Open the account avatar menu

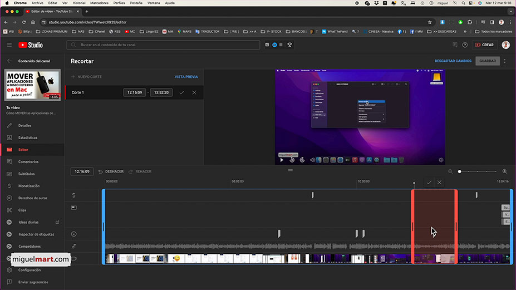tap(506, 45)
